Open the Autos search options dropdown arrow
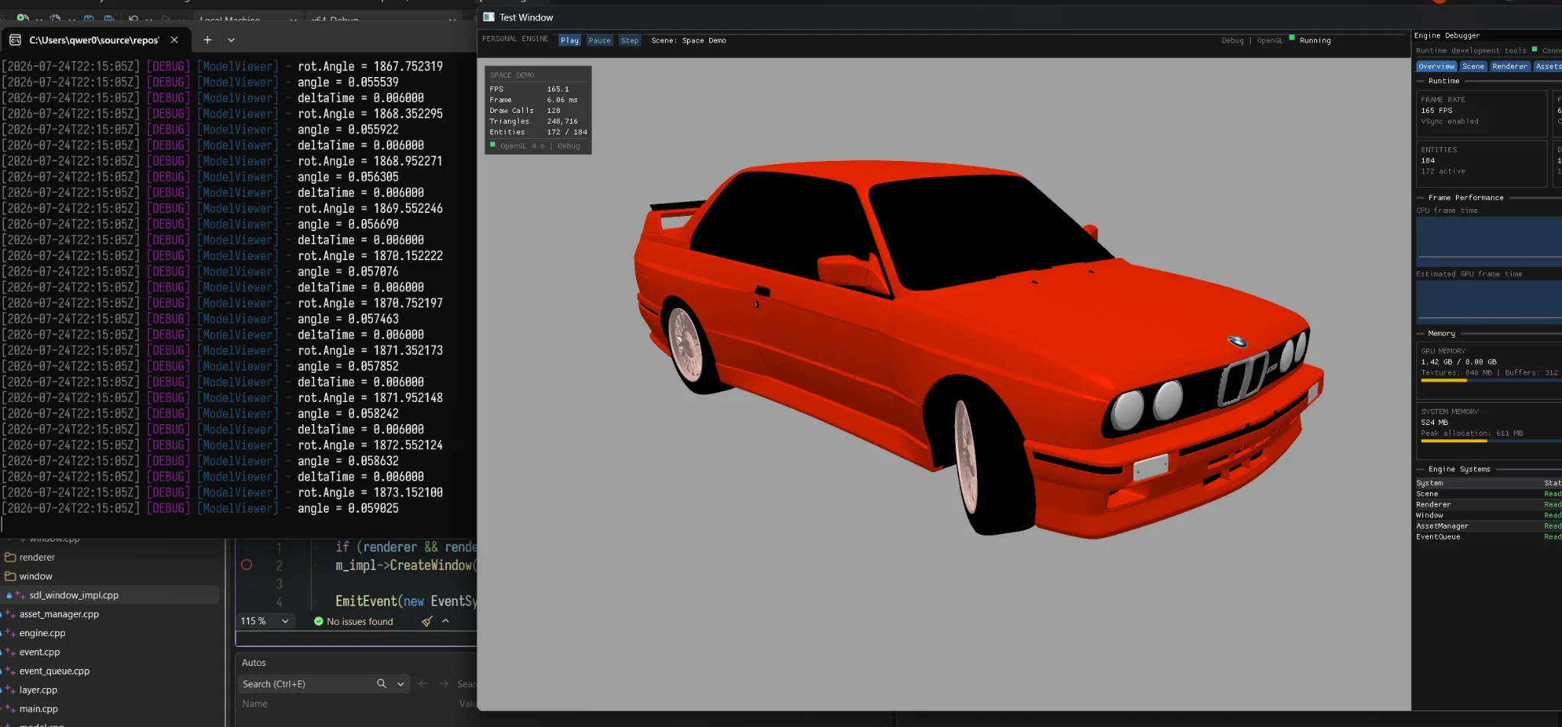The image size is (1562, 727). [x=400, y=684]
